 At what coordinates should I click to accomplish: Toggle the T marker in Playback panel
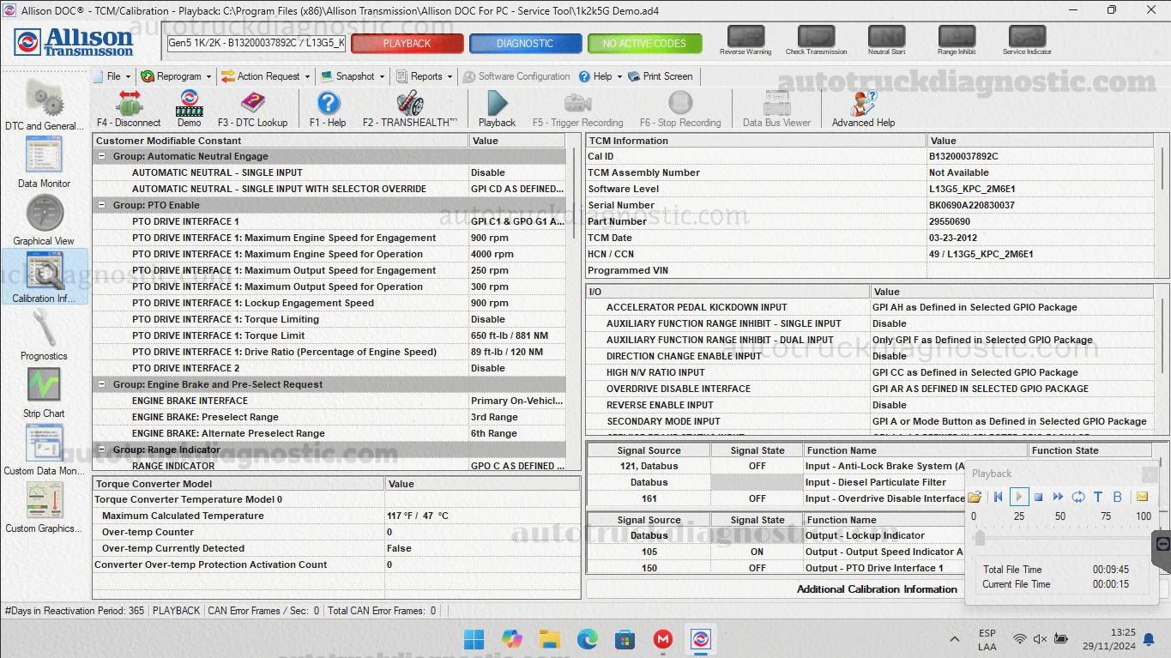pyautogui.click(x=1096, y=496)
